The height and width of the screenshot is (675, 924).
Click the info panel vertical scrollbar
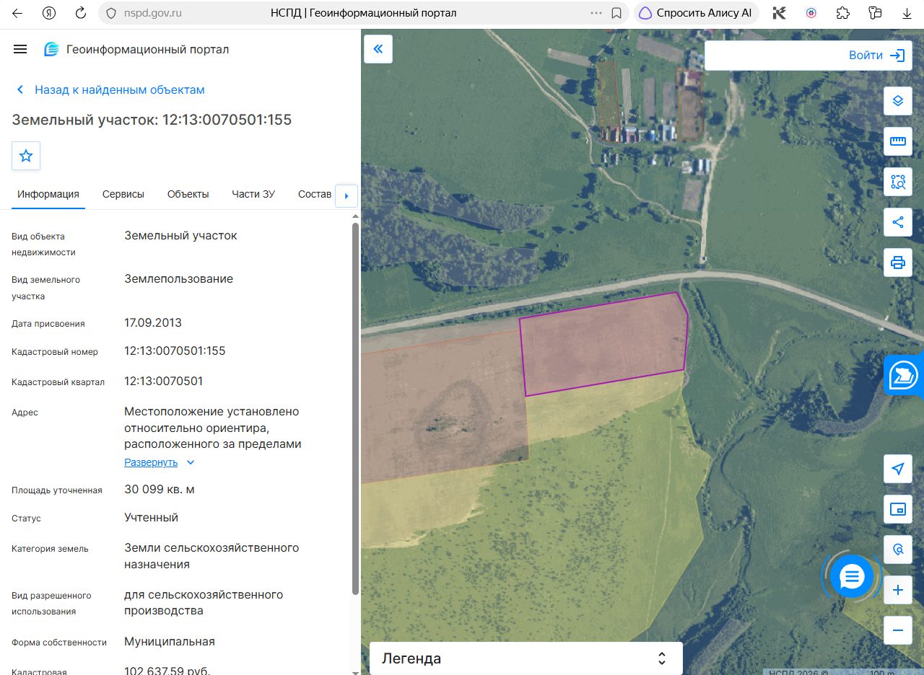(355, 409)
